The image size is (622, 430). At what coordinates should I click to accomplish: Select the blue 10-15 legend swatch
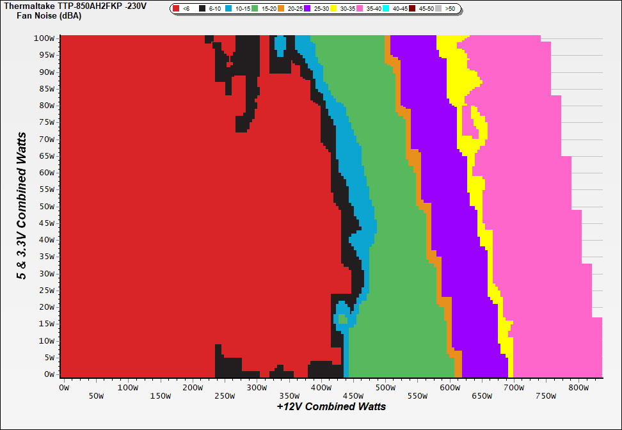click(228, 9)
